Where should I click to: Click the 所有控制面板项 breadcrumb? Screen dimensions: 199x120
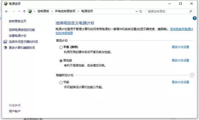coord(65,11)
